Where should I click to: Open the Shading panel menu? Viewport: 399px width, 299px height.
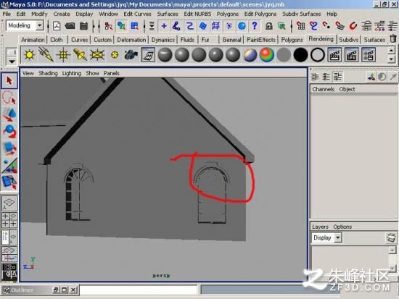[48, 73]
